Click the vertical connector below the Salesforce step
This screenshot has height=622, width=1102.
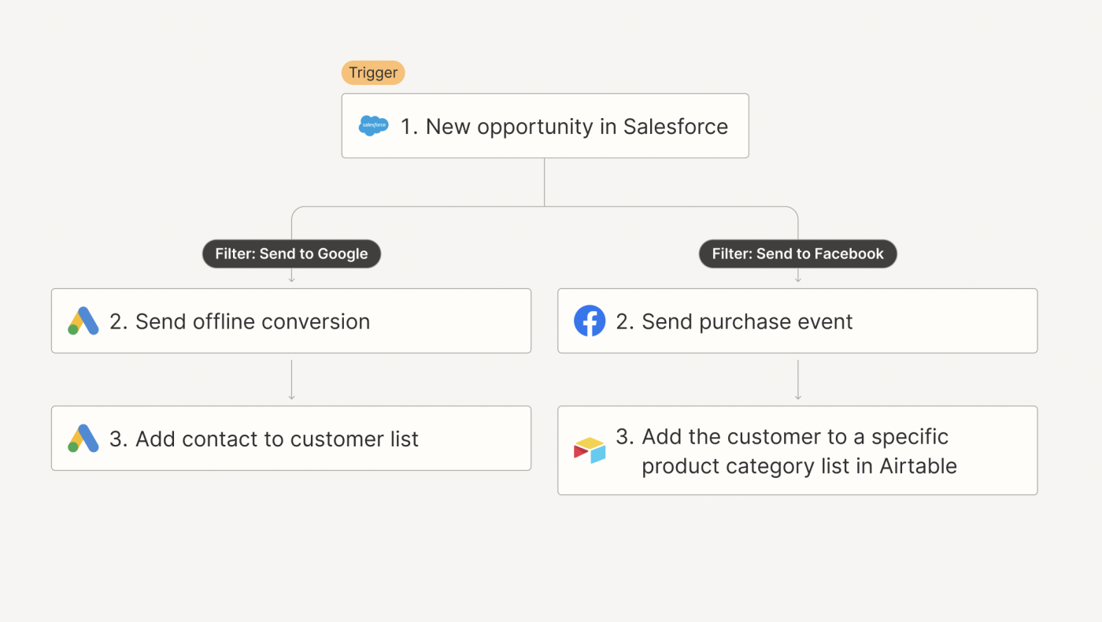(545, 182)
